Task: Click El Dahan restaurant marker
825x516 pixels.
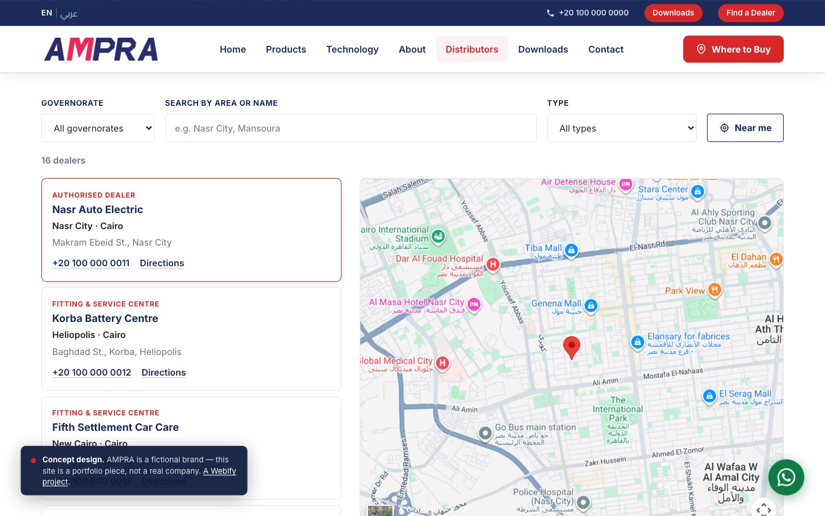Action: (x=776, y=259)
